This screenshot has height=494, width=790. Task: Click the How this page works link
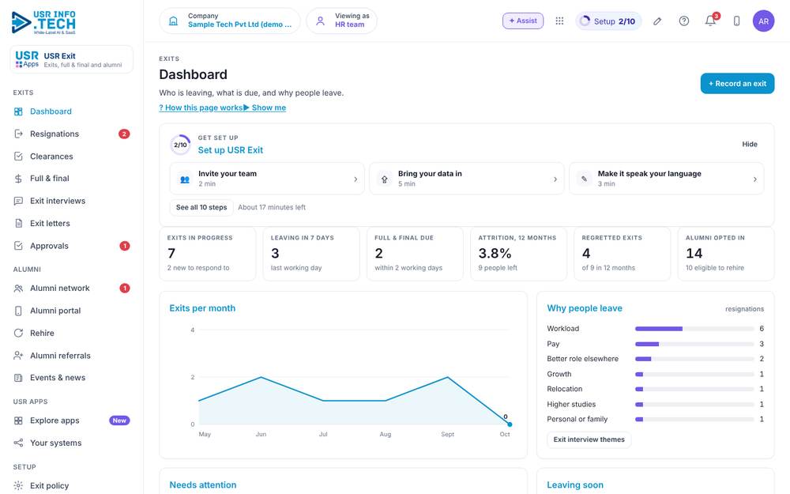click(201, 107)
